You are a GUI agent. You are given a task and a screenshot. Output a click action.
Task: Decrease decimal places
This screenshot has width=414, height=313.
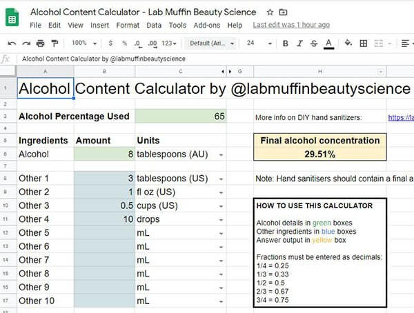click(x=138, y=43)
